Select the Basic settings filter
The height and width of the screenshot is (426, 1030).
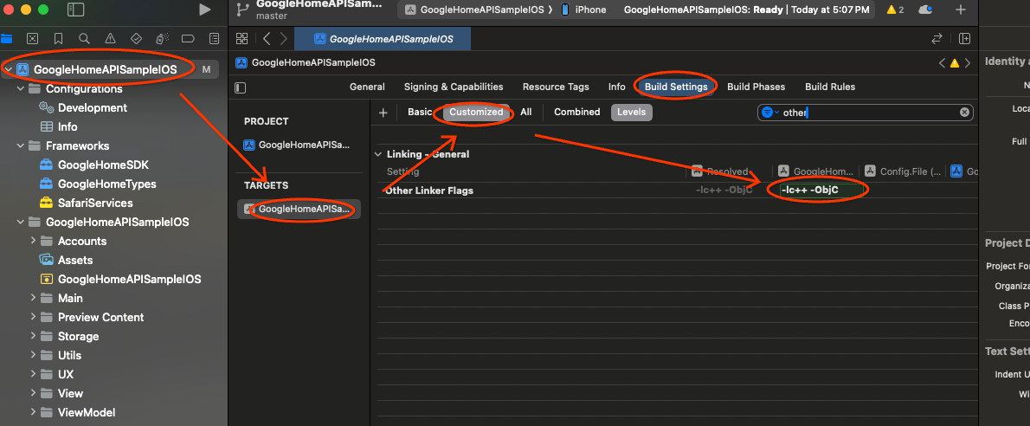point(420,112)
